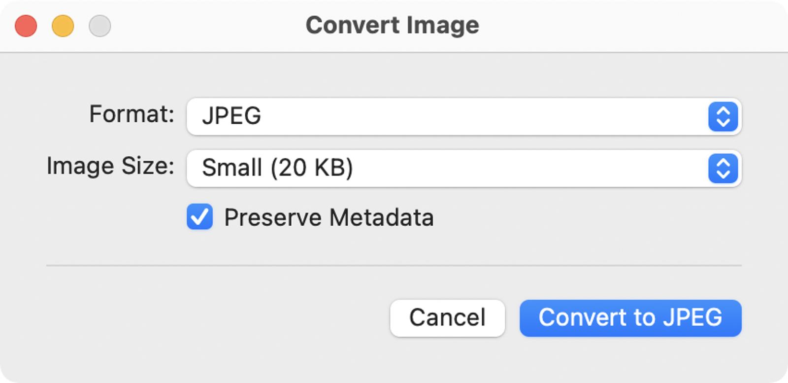Click the Convert Image window title
The height and width of the screenshot is (383, 788).
(392, 26)
